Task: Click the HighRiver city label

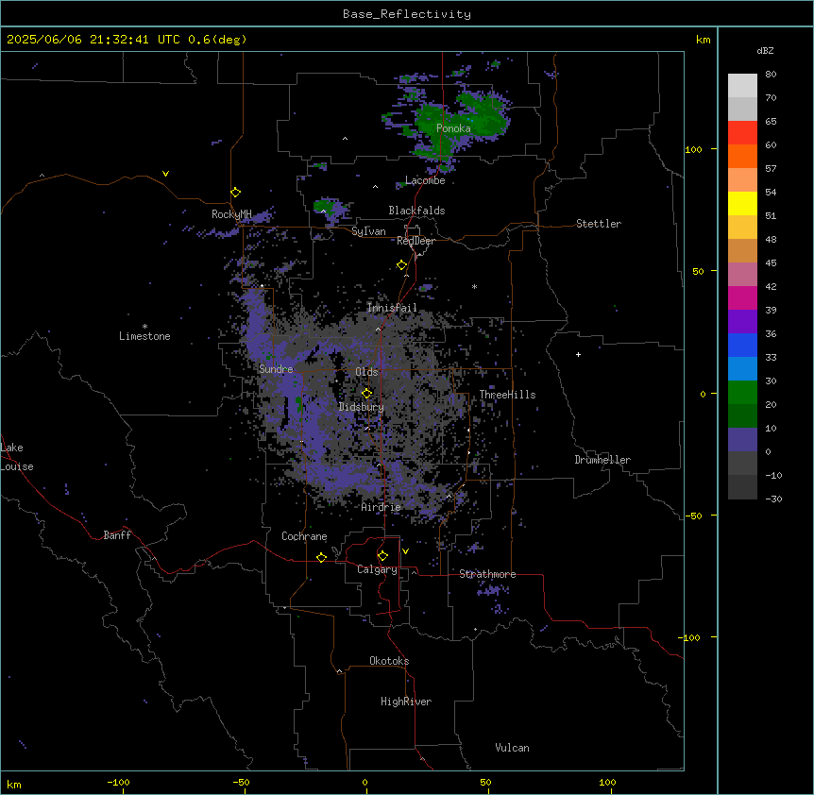Action: click(406, 702)
